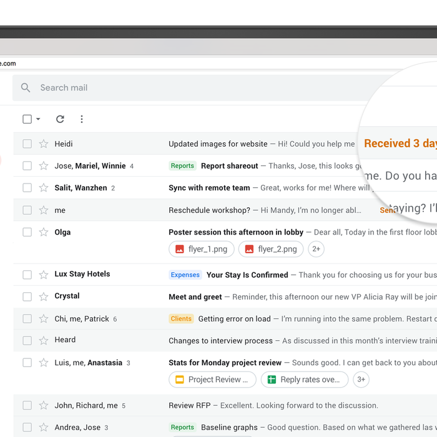Screen dimensions: 437x437
Task: Open the Changes to interview process email
Action: click(220, 341)
